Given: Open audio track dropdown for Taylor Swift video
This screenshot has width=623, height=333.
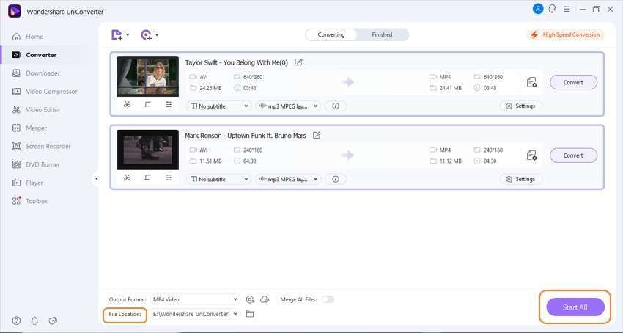Looking at the screenshot, I should [x=288, y=106].
